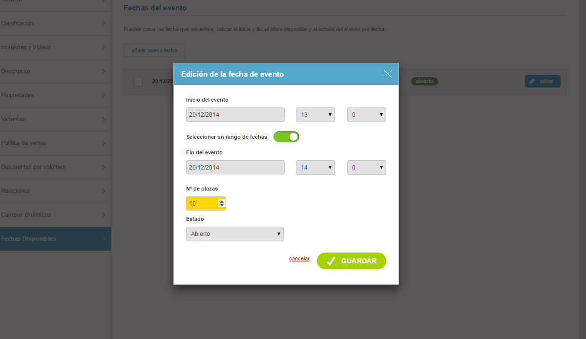586x339 pixels.
Task: Click chevron beside Campos dinámicos
Action: [x=104, y=215]
